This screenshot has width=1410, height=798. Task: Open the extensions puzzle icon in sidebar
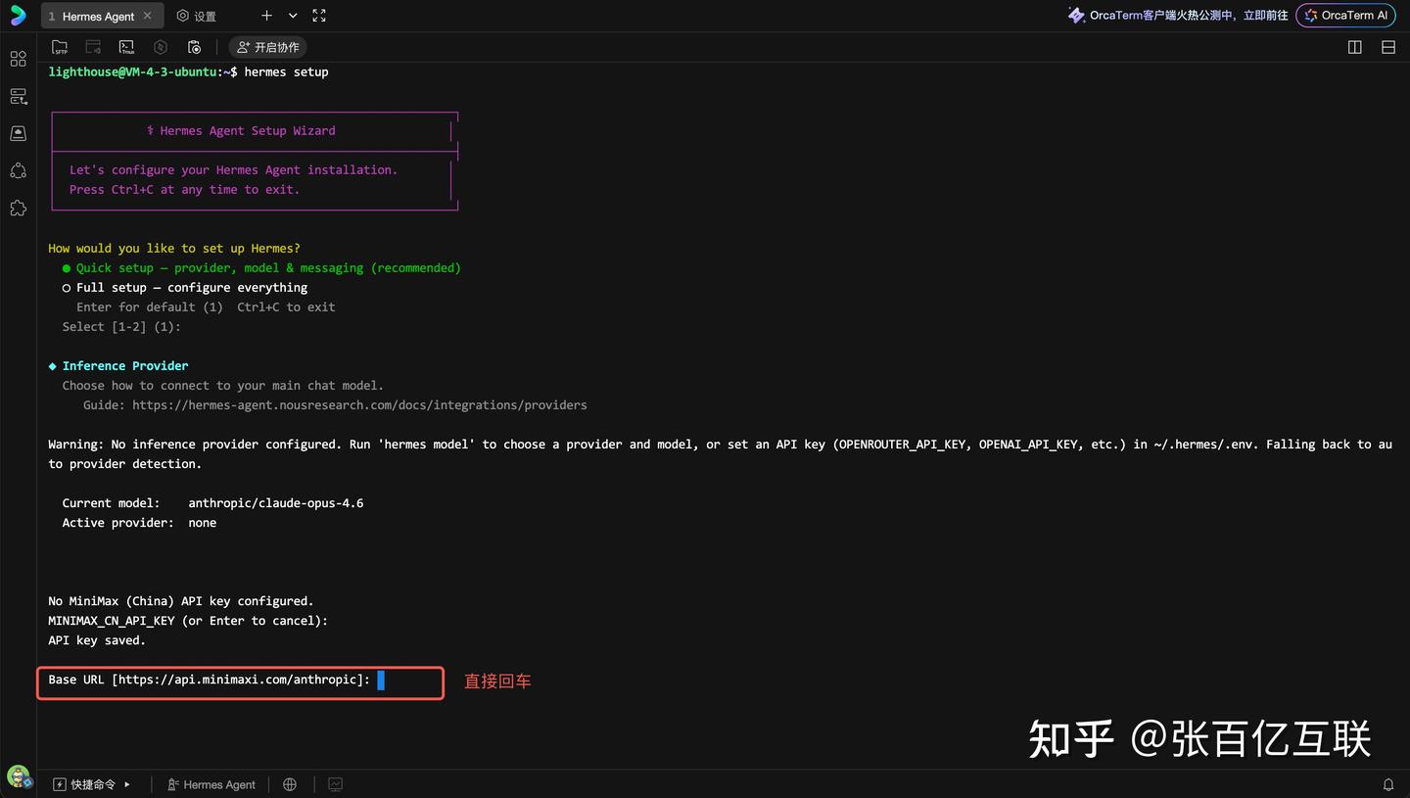pyautogui.click(x=18, y=208)
